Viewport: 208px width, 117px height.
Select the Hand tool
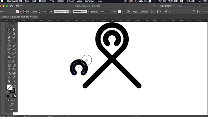[9, 81]
